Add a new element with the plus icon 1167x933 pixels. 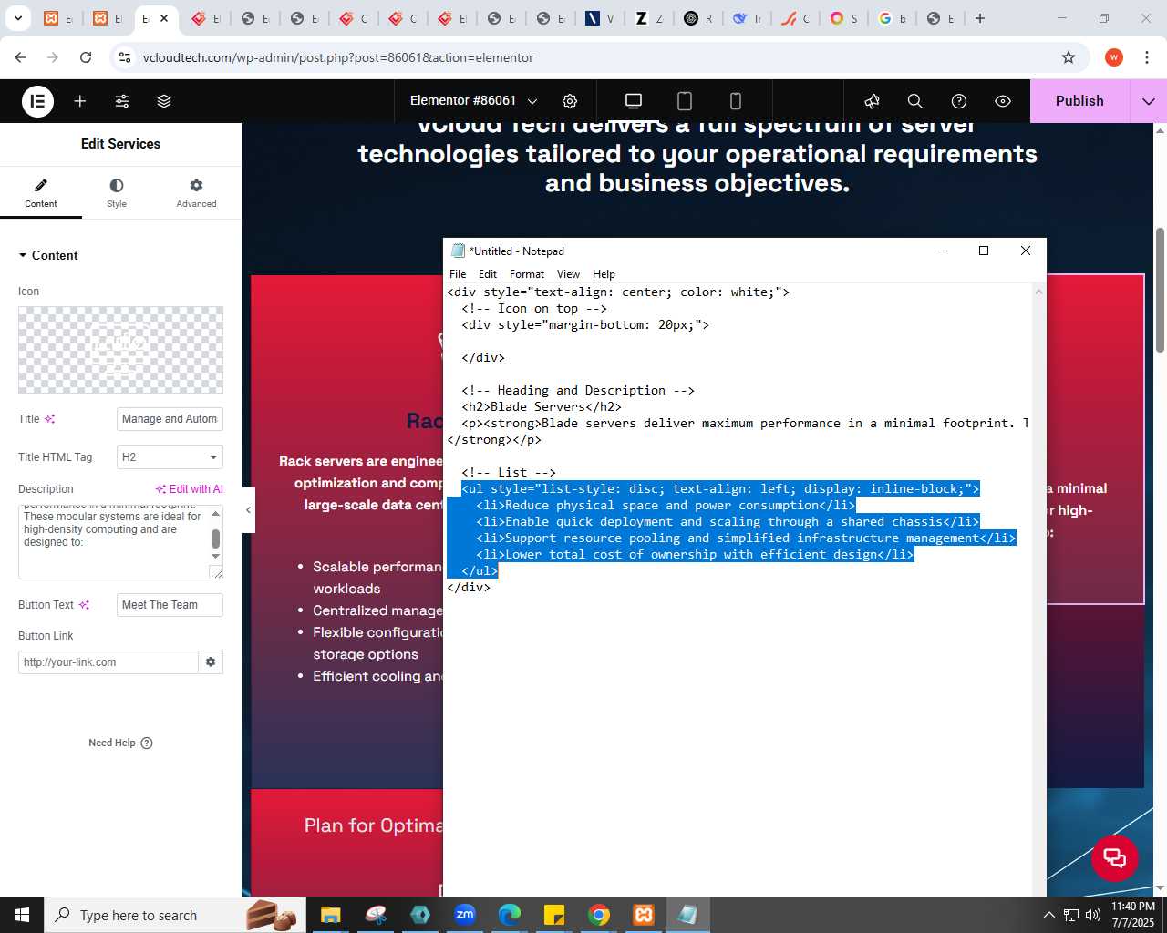[80, 101]
